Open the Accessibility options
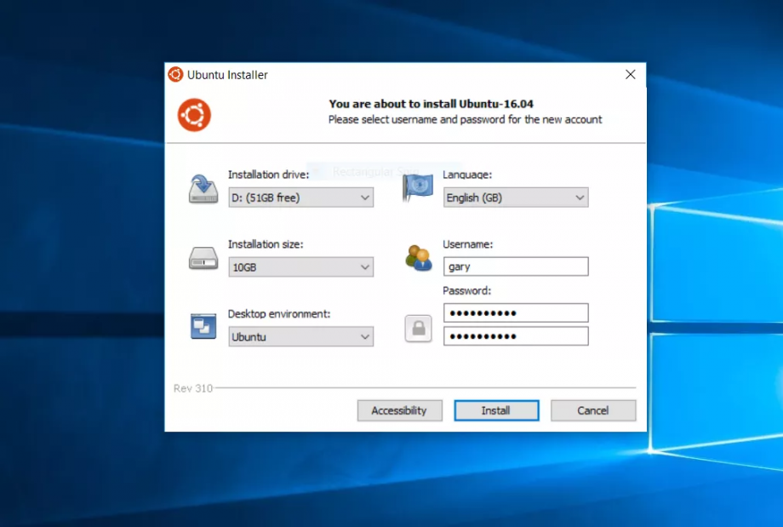Screen dimensions: 783x527 (x=399, y=410)
